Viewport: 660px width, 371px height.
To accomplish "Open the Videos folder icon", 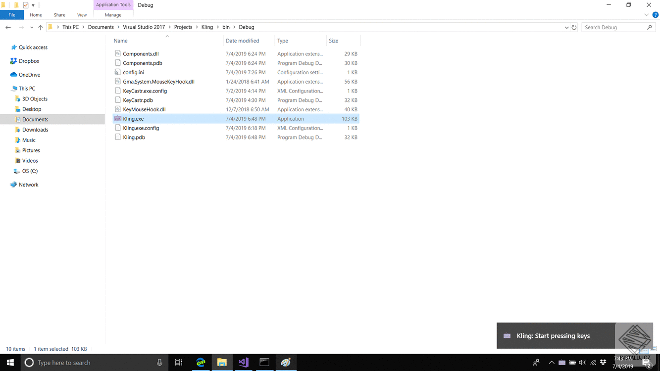I will click(x=18, y=161).
